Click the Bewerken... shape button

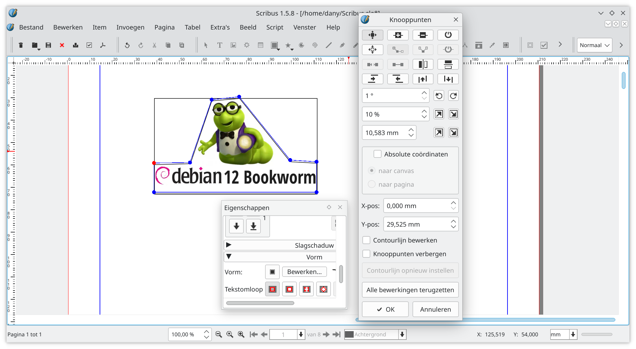[304, 272]
